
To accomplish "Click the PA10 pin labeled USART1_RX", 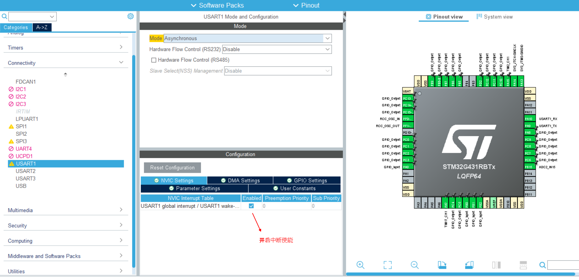I will 530,119.
